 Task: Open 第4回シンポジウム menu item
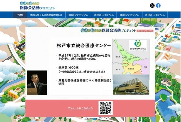click(155, 15)
